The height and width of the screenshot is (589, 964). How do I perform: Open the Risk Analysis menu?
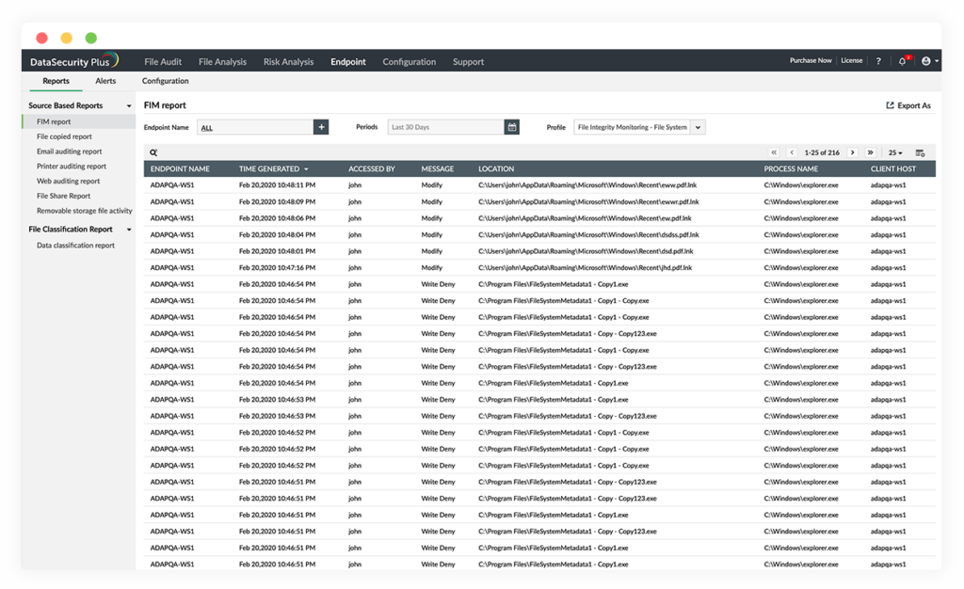point(288,61)
